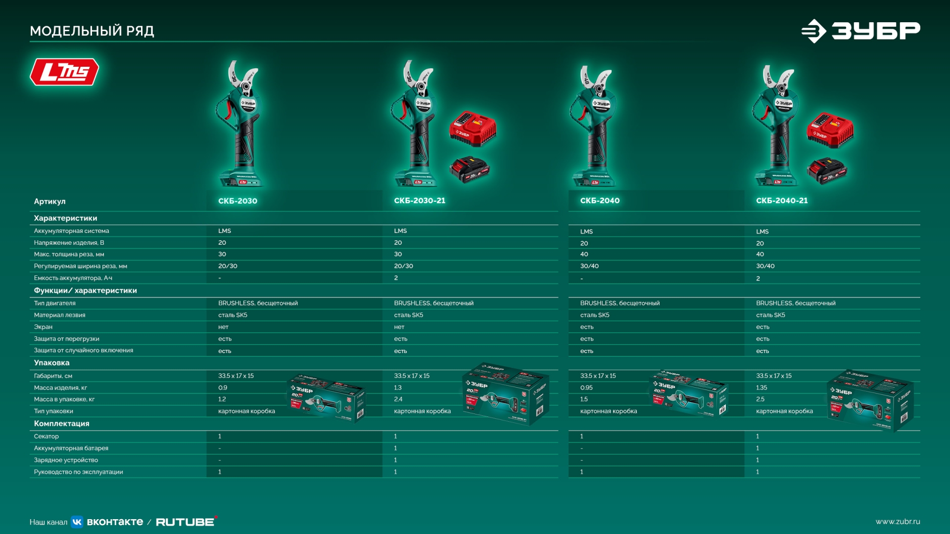Click the Упаковка section header

[x=51, y=363]
